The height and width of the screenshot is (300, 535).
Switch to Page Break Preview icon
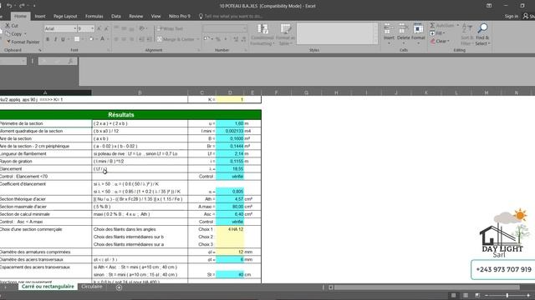click(x=477, y=295)
